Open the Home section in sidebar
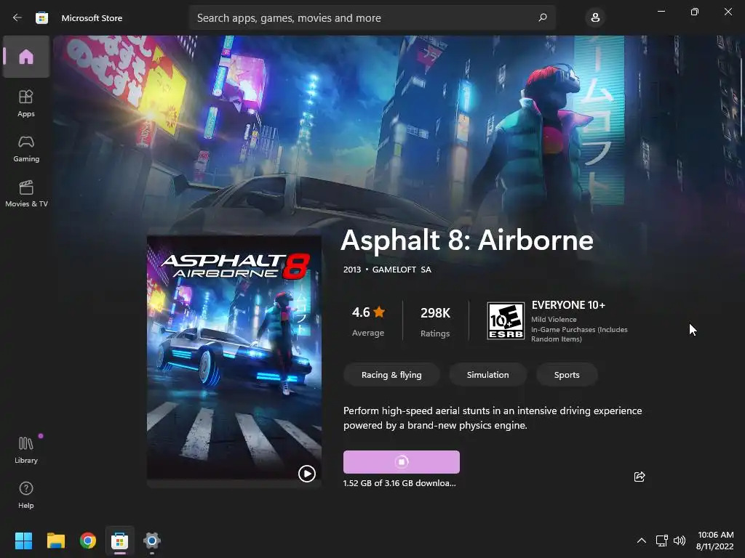 [x=26, y=57]
